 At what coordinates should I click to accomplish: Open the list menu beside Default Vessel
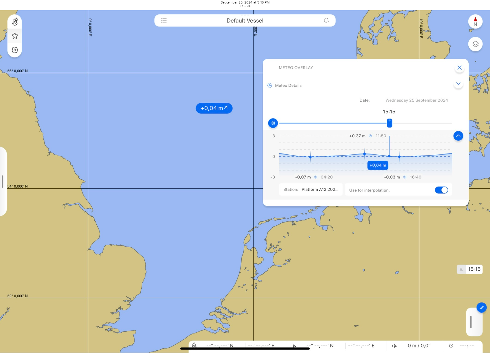pyautogui.click(x=164, y=20)
